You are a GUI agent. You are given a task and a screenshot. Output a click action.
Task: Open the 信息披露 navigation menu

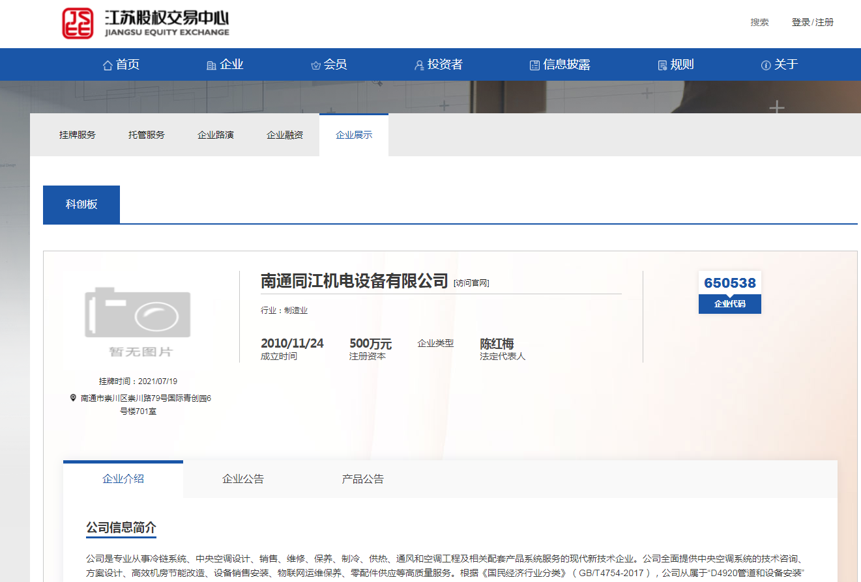(560, 64)
